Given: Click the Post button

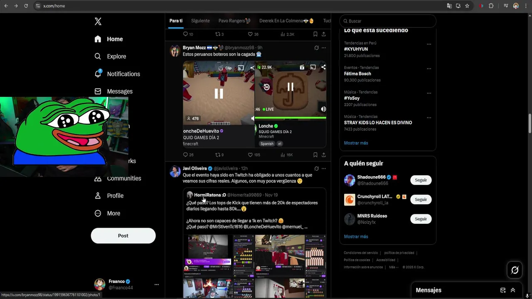Looking at the screenshot, I should point(123,235).
